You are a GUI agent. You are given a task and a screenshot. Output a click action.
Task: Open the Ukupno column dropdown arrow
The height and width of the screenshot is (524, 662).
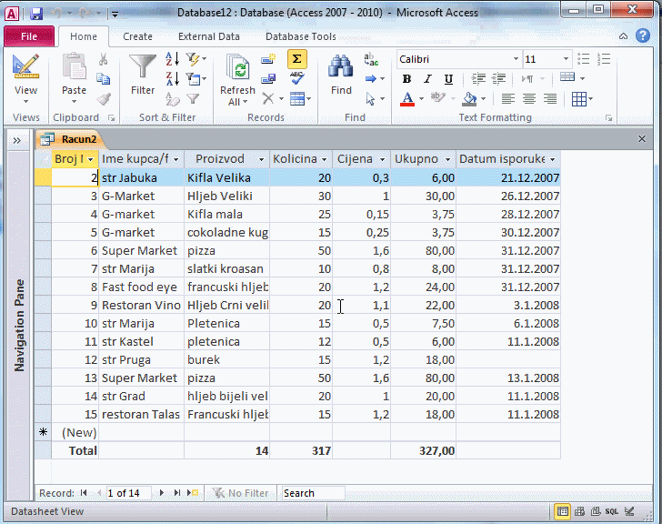pyautogui.click(x=448, y=159)
